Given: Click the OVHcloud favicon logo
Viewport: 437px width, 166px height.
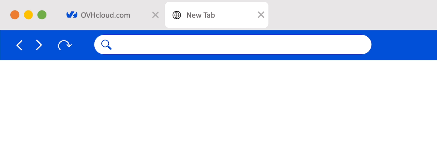Looking at the screenshot, I should point(72,15).
